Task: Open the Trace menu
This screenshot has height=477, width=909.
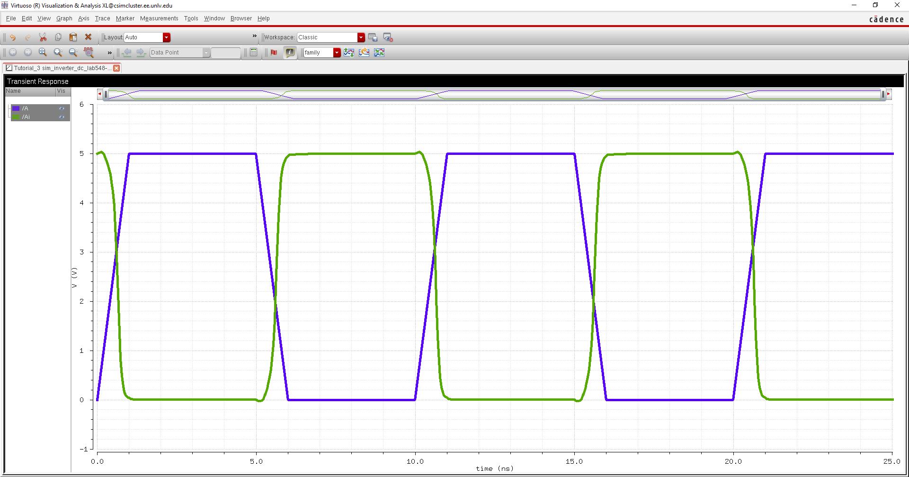Action: coord(102,18)
